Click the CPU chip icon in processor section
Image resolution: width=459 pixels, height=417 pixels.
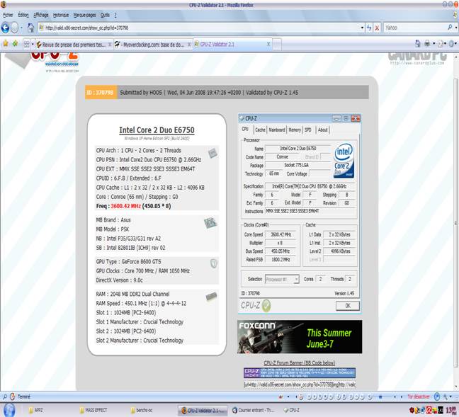tap(212, 153)
